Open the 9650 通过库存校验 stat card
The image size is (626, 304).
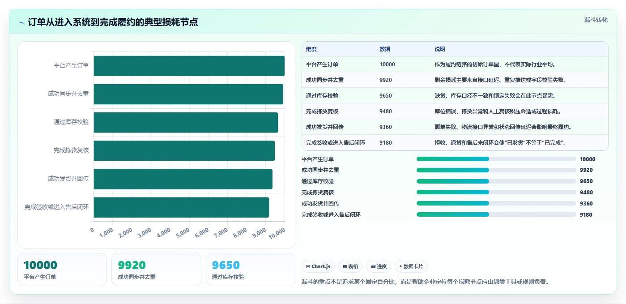pos(251,270)
